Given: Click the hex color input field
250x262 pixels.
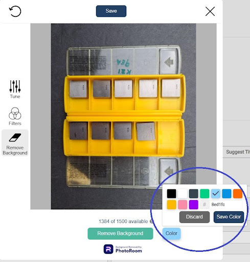Looking at the screenshot, I should tap(225, 205).
